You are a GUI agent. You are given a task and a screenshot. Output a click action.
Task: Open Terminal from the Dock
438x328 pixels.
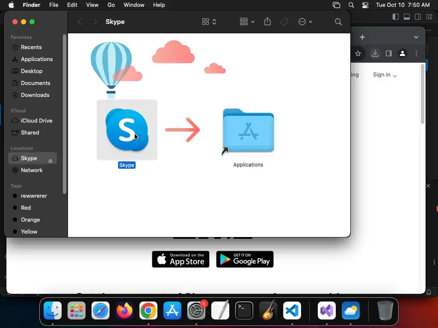(244, 310)
